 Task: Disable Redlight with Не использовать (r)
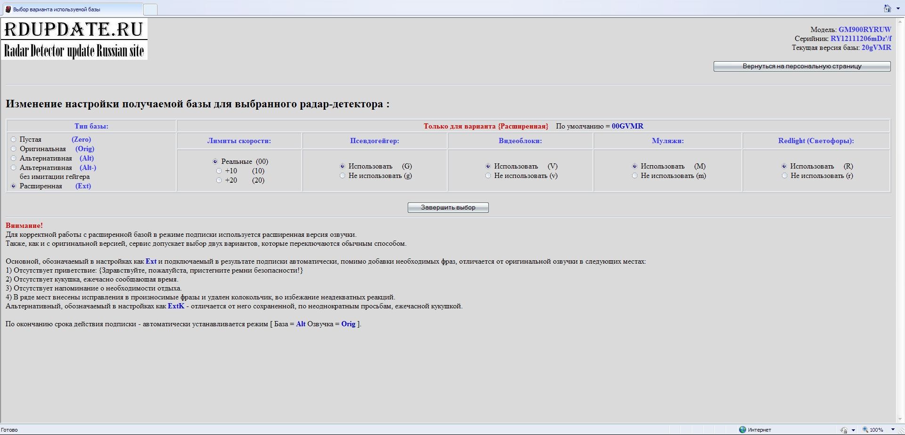point(784,176)
